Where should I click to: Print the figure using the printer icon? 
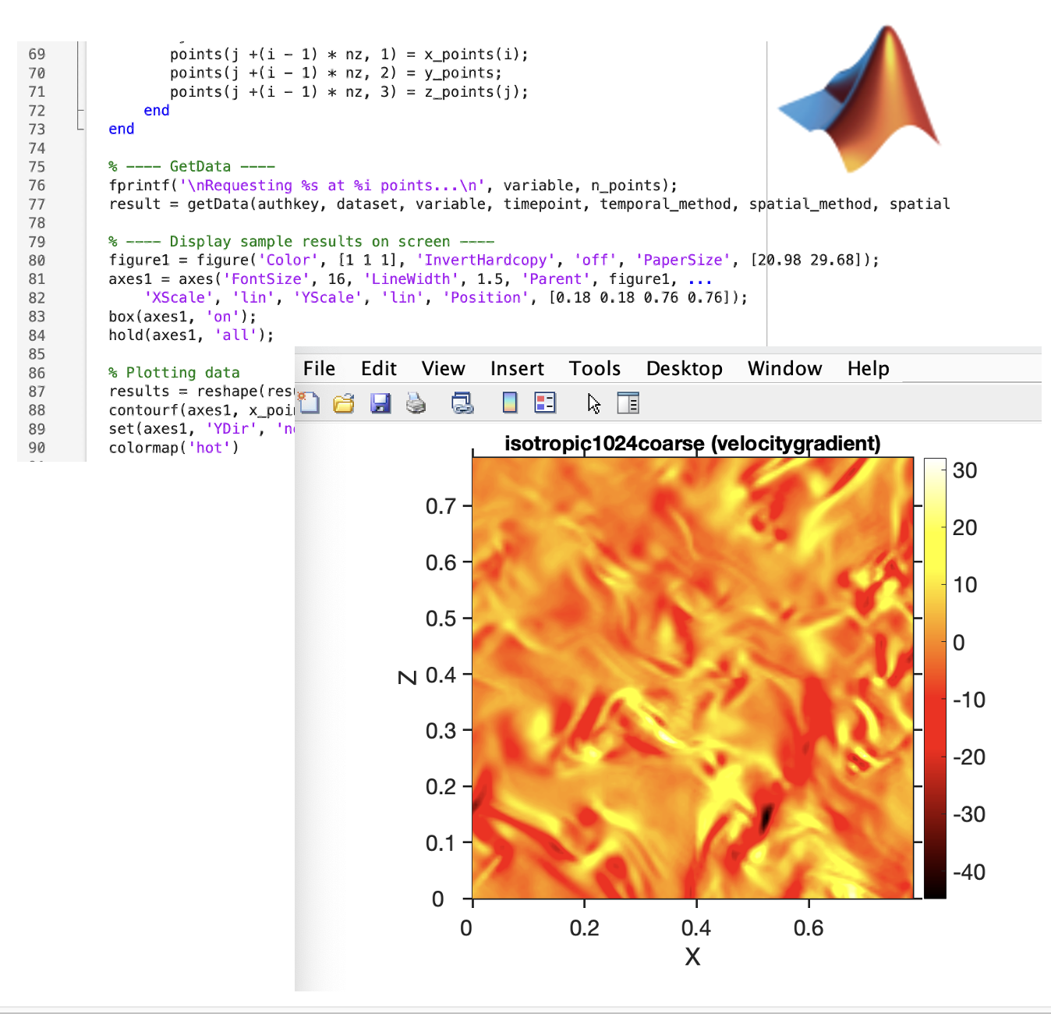click(x=416, y=403)
